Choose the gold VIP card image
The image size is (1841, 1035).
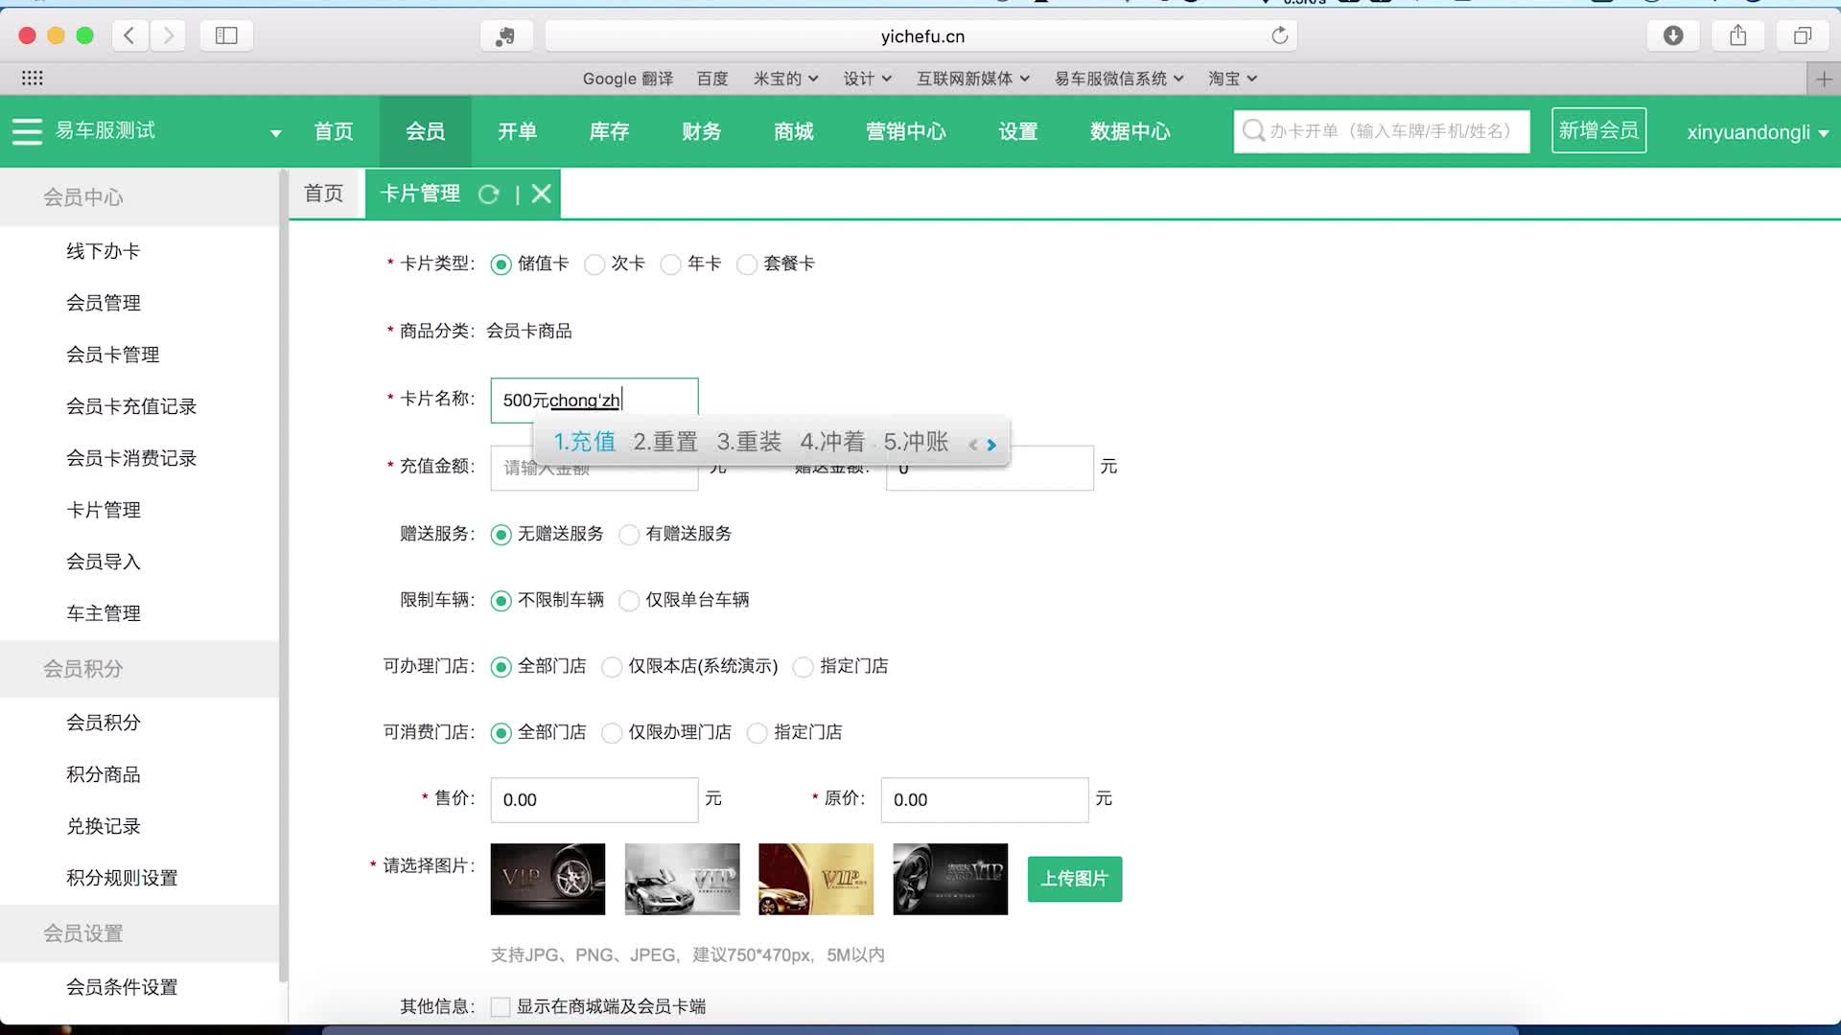pos(816,879)
